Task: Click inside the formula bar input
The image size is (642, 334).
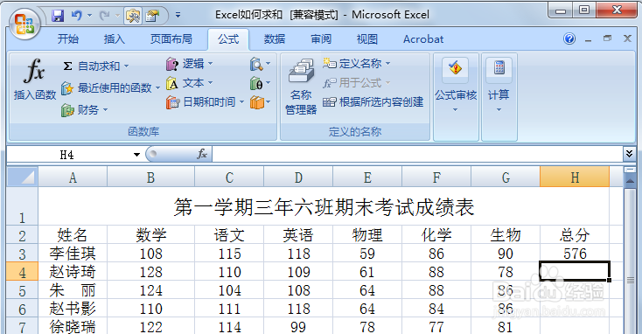Action: [x=417, y=155]
